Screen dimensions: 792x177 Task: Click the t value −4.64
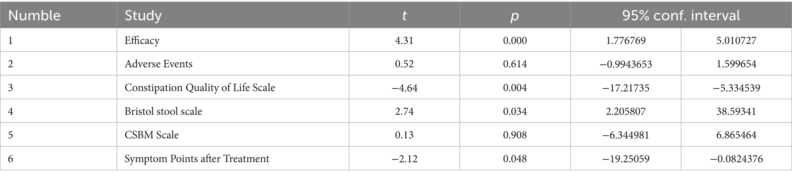point(404,88)
